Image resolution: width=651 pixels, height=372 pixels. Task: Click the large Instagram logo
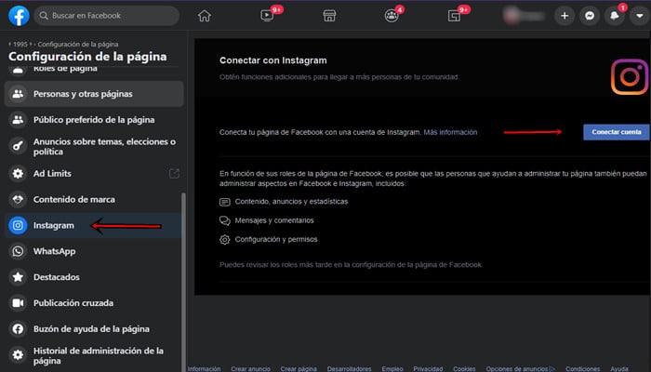630,77
